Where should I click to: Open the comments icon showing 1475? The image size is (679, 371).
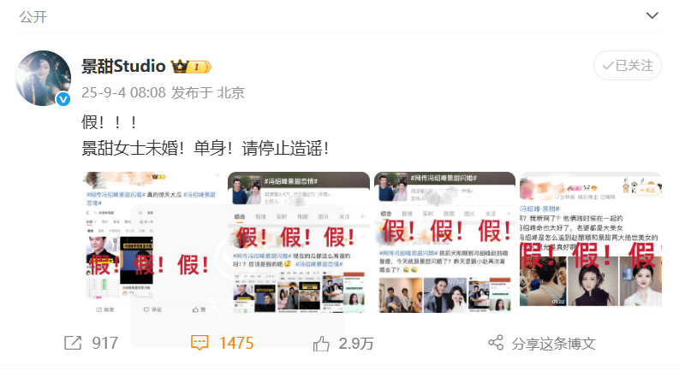pyautogui.click(x=200, y=343)
